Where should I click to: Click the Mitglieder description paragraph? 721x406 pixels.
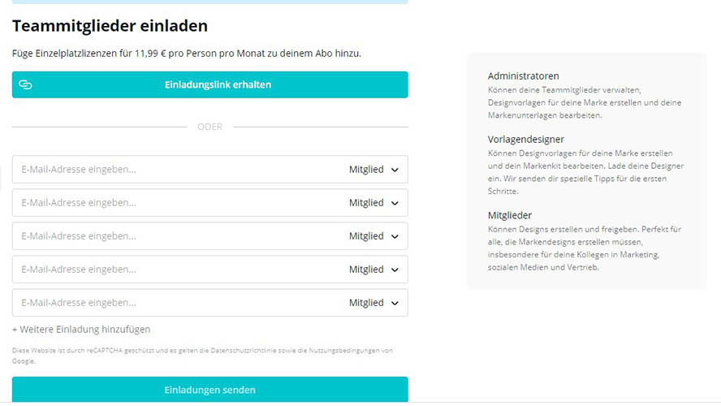point(585,248)
